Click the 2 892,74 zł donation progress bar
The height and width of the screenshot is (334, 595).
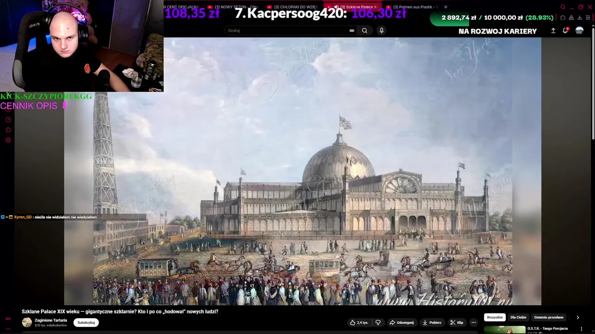click(x=492, y=18)
